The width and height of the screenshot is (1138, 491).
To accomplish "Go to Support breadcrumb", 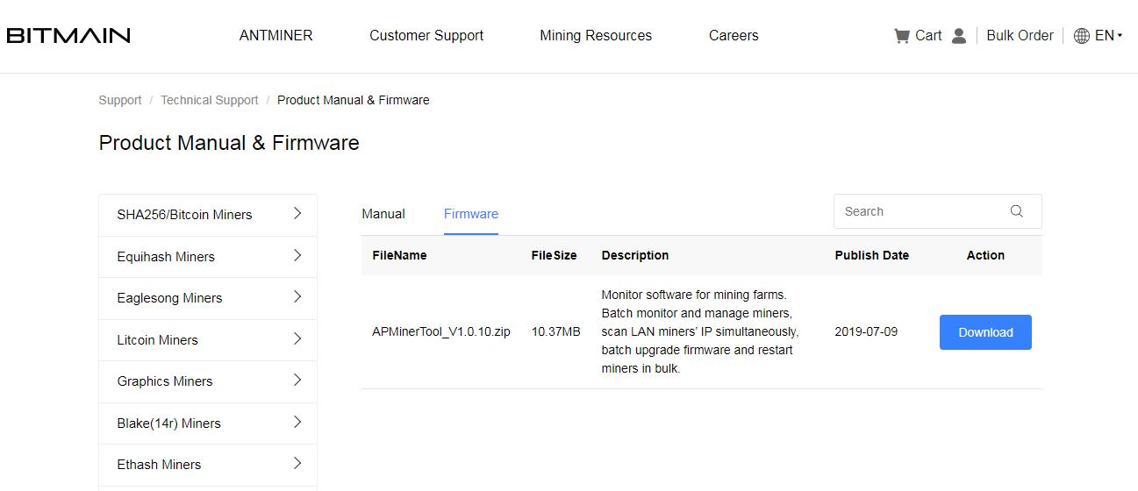I will [120, 100].
